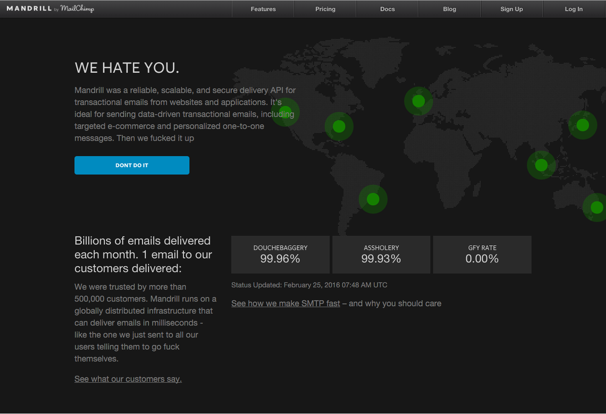
Task: Click the blue DONT DO IT button
Action: tap(132, 165)
